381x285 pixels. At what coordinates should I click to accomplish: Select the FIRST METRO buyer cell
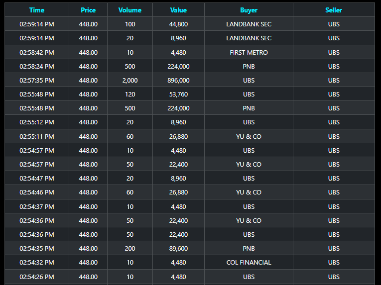(x=249, y=52)
